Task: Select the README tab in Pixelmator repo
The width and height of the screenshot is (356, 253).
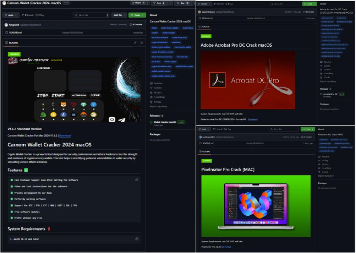Action: click(x=205, y=152)
